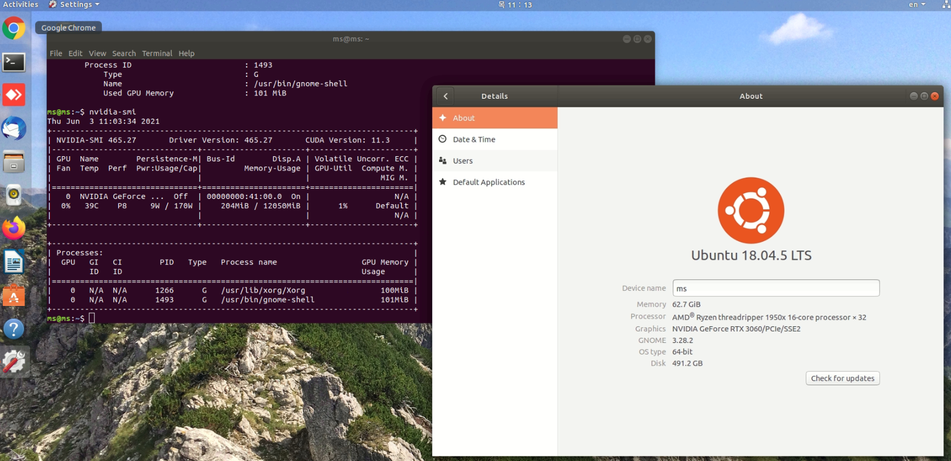The width and height of the screenshot is (951, 461).
Task: Click the terminal prompt cursor line
Action: point(91,318)
